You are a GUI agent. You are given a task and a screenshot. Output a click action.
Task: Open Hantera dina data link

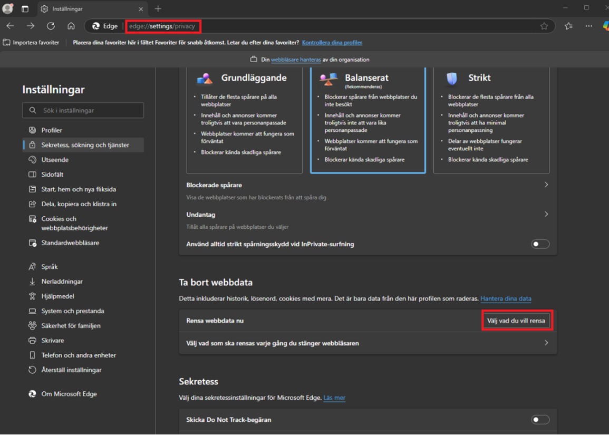pos(506,298)
